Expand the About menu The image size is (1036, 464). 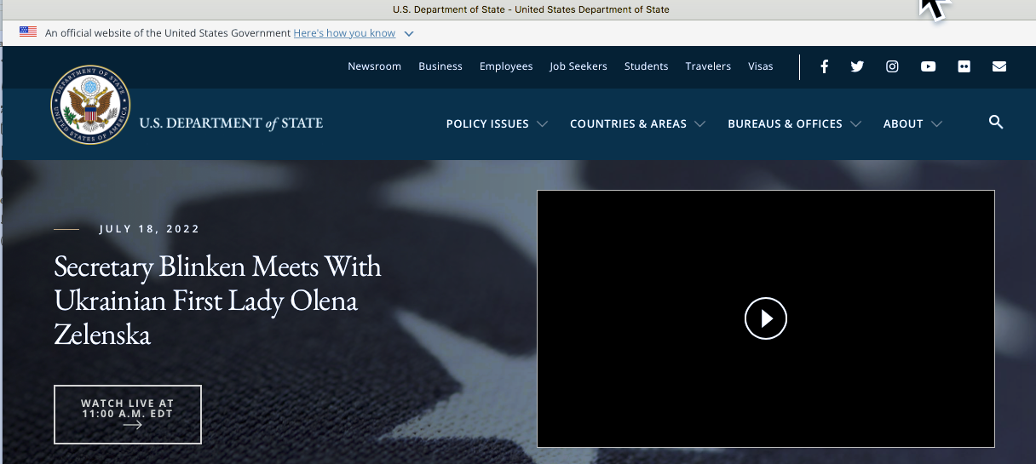[912, 123]
